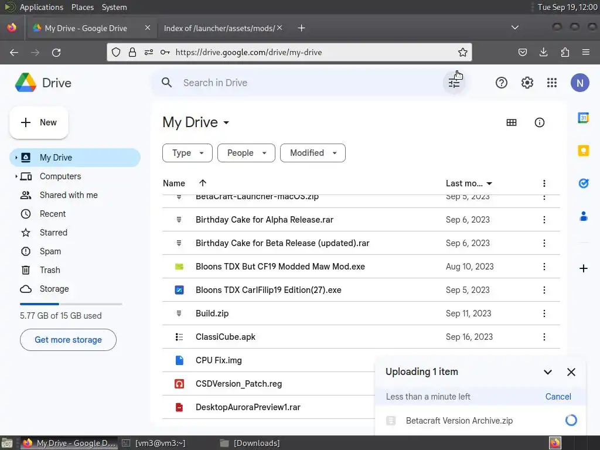Open Contacts side panel

pos(583,216)
